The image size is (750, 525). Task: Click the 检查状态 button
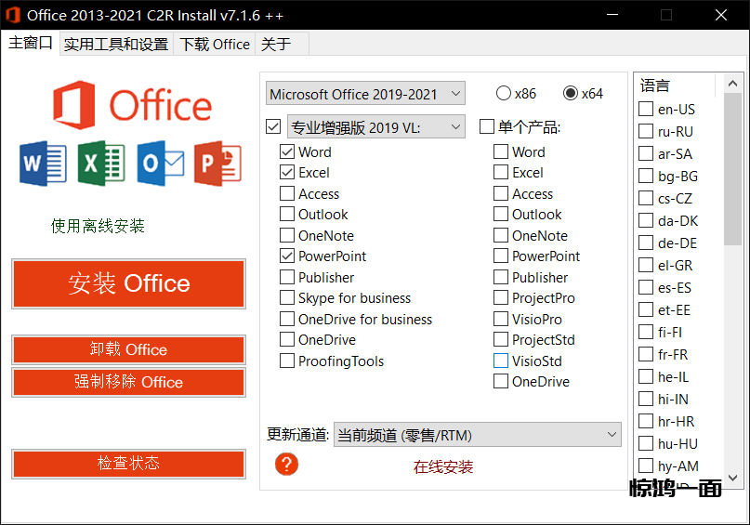(129, 463)
